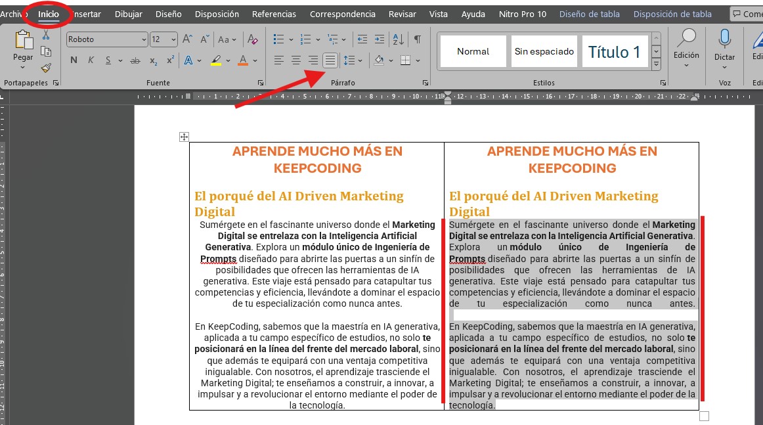Toggle underline with the S button
The height and width of the screenshot is (425, 763).
(108, 60)
